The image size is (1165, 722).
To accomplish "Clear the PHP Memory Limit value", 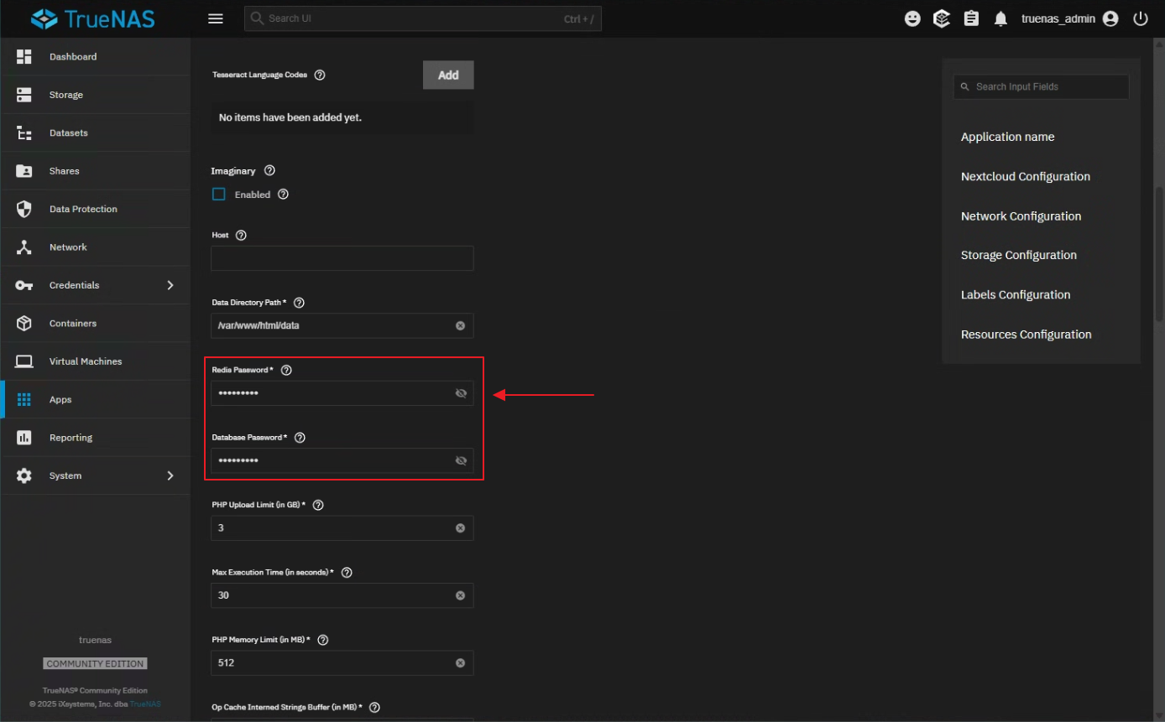I will point(460,662).
